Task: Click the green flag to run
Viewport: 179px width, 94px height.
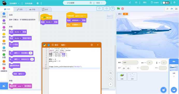Action: (118, 9)
